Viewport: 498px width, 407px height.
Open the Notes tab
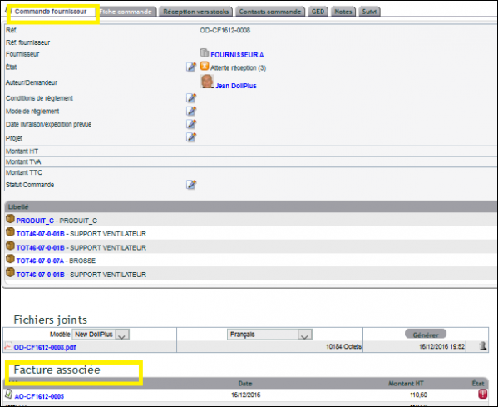tap(343, 12)
